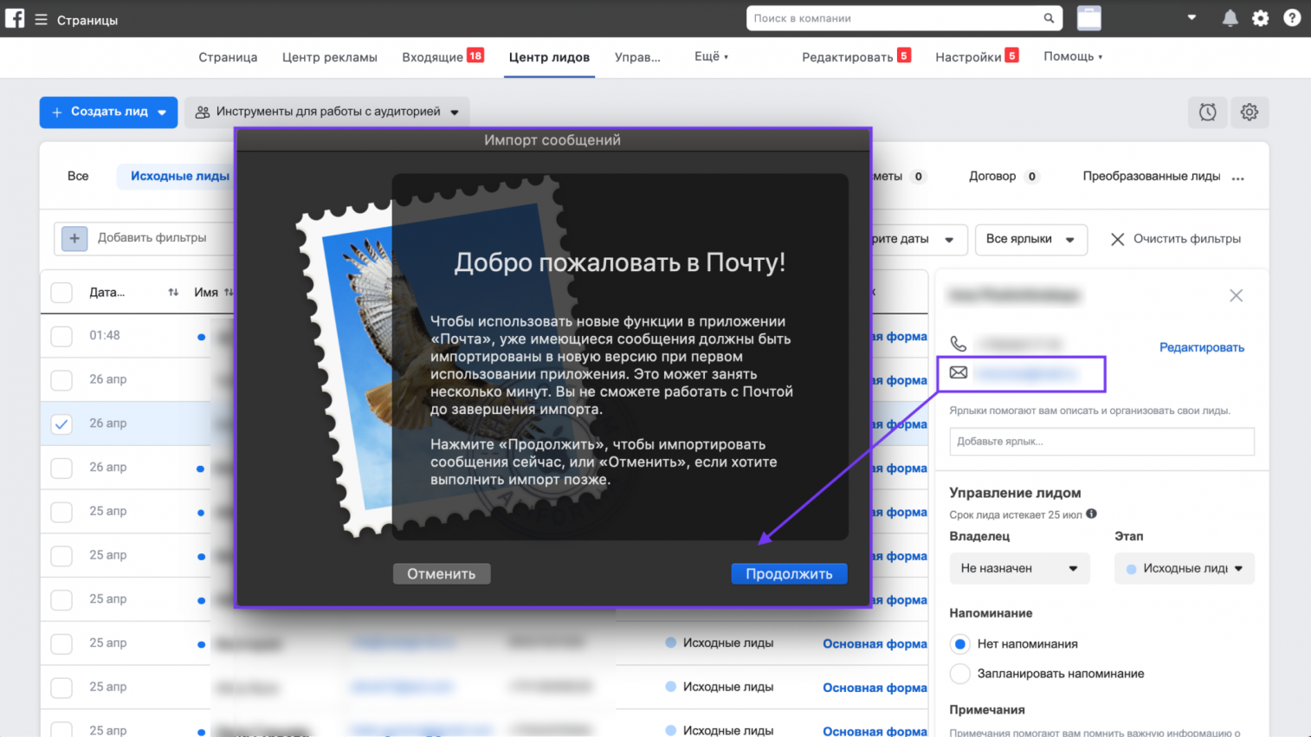The image size is (1311, 737).
Task: Open Владелец Не назначен dropdown
Action: click(1019, 568)
